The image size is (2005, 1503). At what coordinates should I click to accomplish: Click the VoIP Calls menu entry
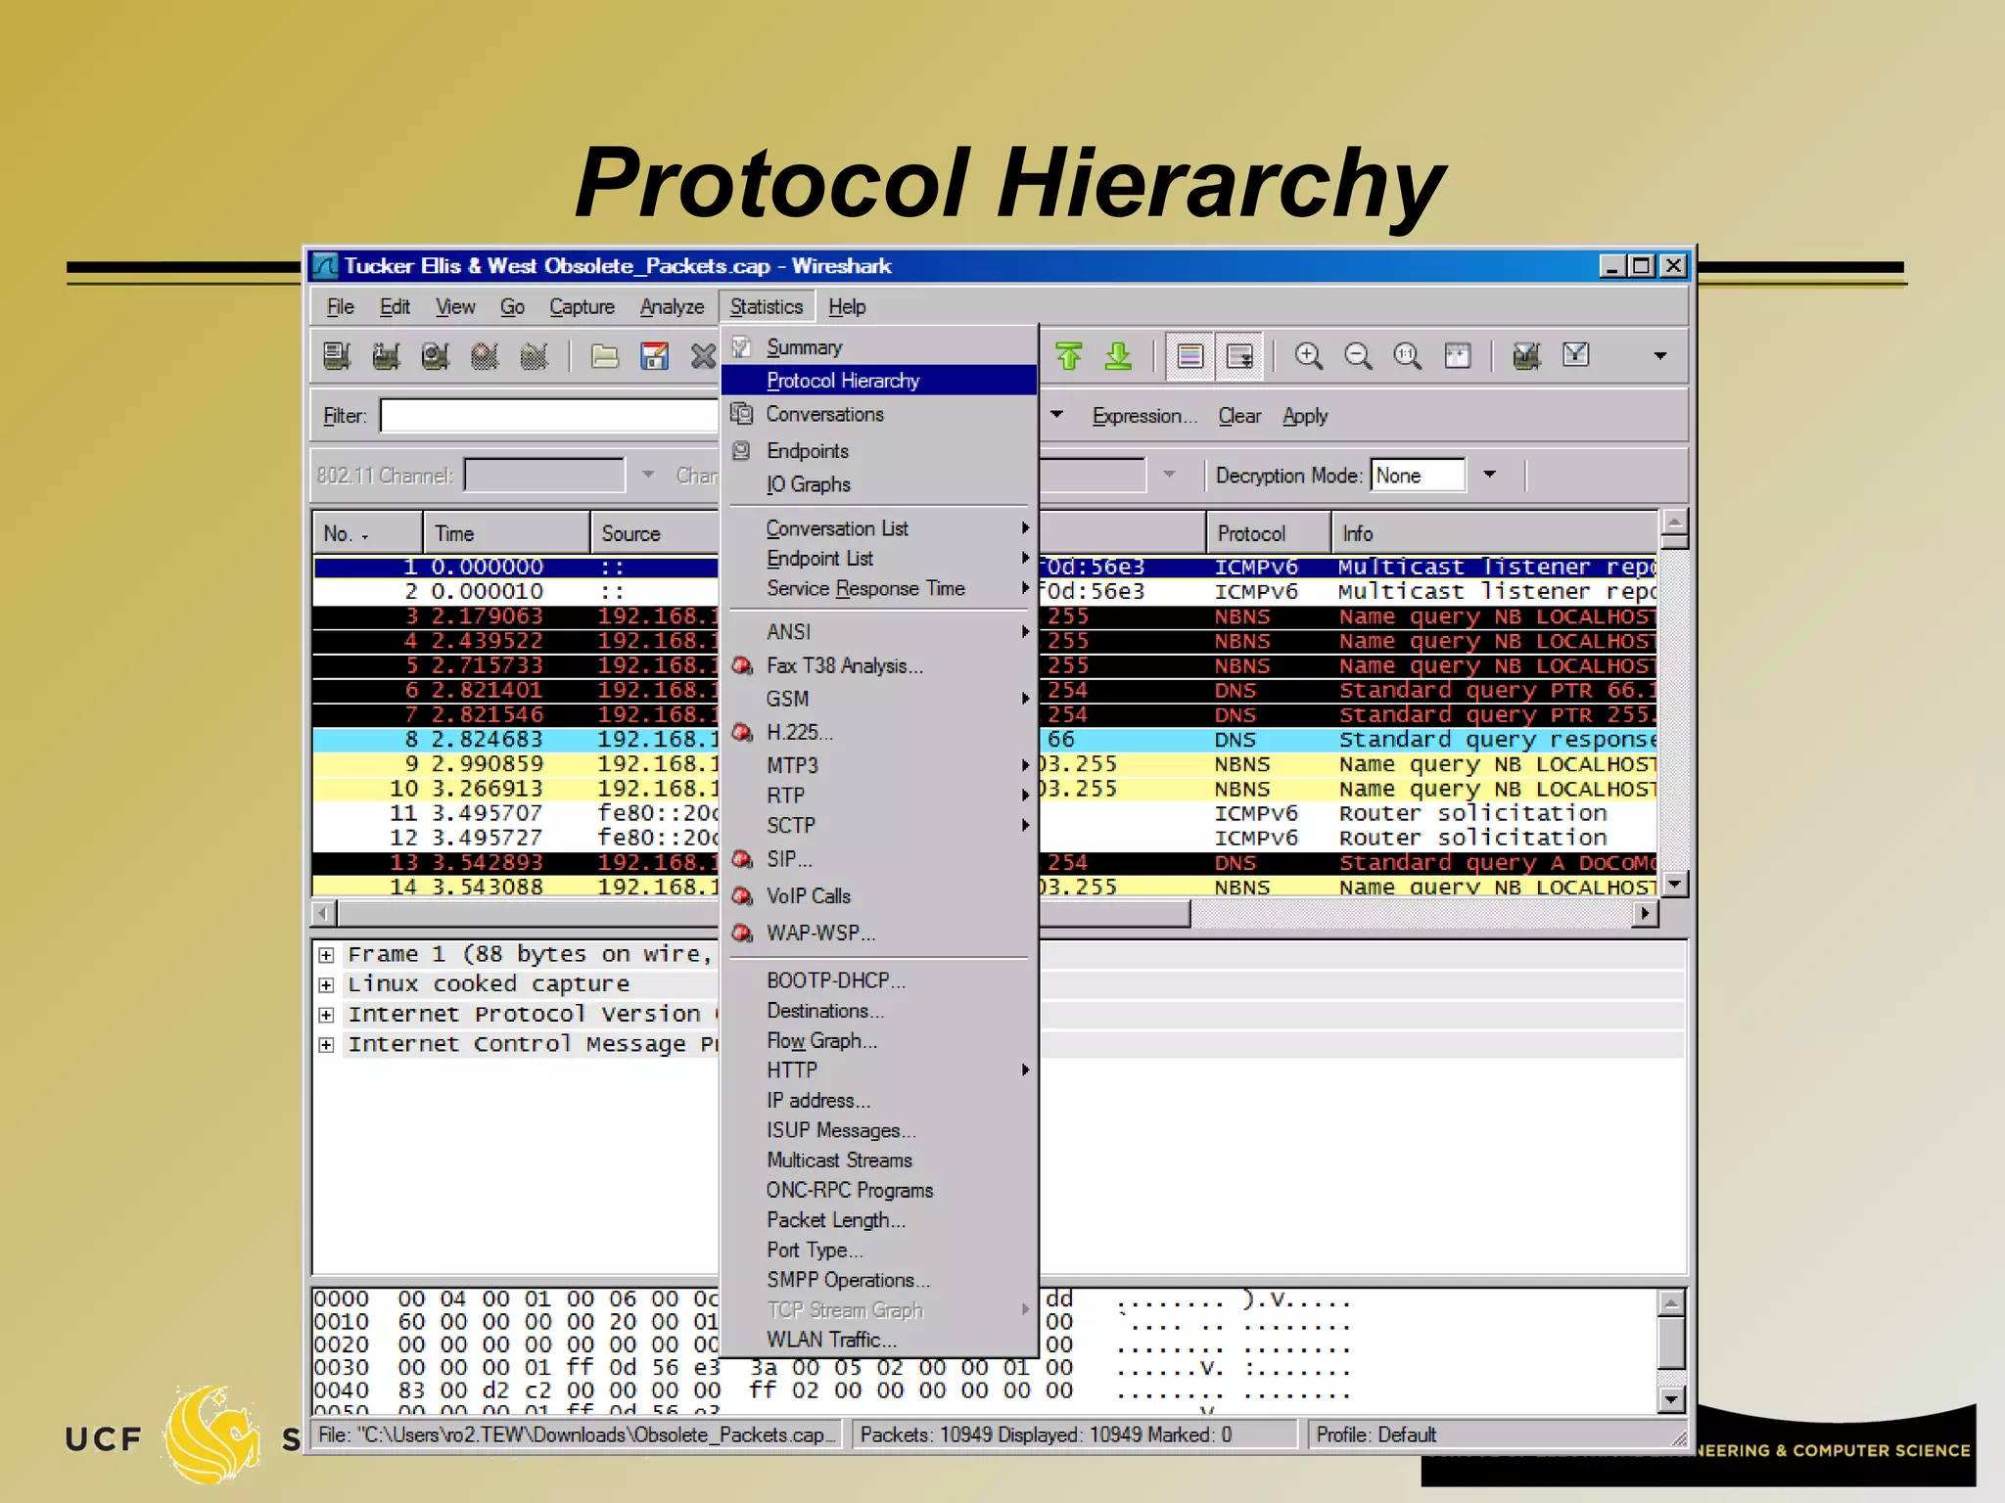pos(879,896)
